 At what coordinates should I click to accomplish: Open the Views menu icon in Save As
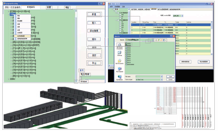pyautogui.click(x=164, y=40)
